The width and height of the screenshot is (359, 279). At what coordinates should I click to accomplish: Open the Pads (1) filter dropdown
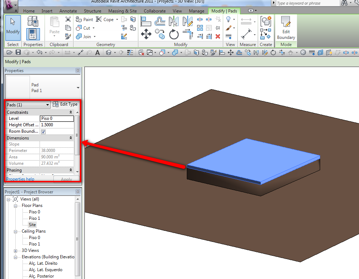point(47,105)
